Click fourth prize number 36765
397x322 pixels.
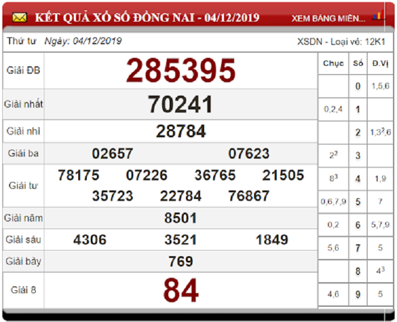(x=215, y=175)
